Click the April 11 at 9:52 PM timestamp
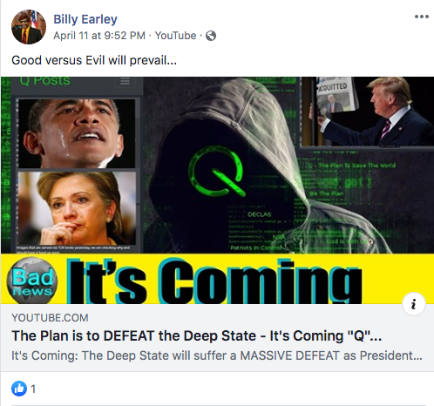 99,36
